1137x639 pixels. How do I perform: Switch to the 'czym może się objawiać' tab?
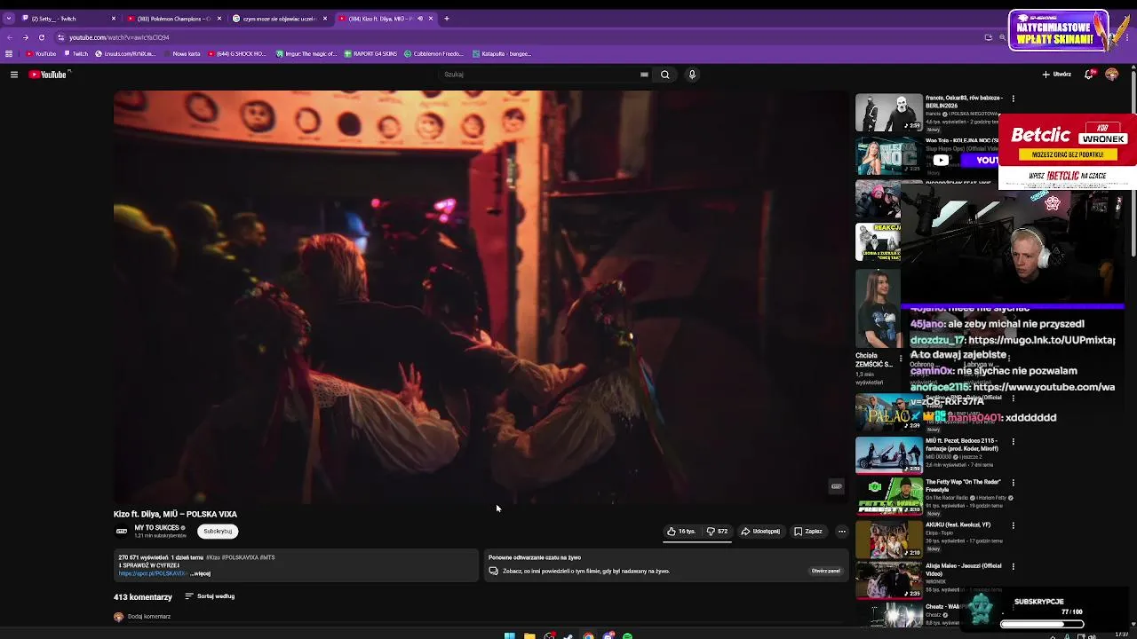pos(279,19)
